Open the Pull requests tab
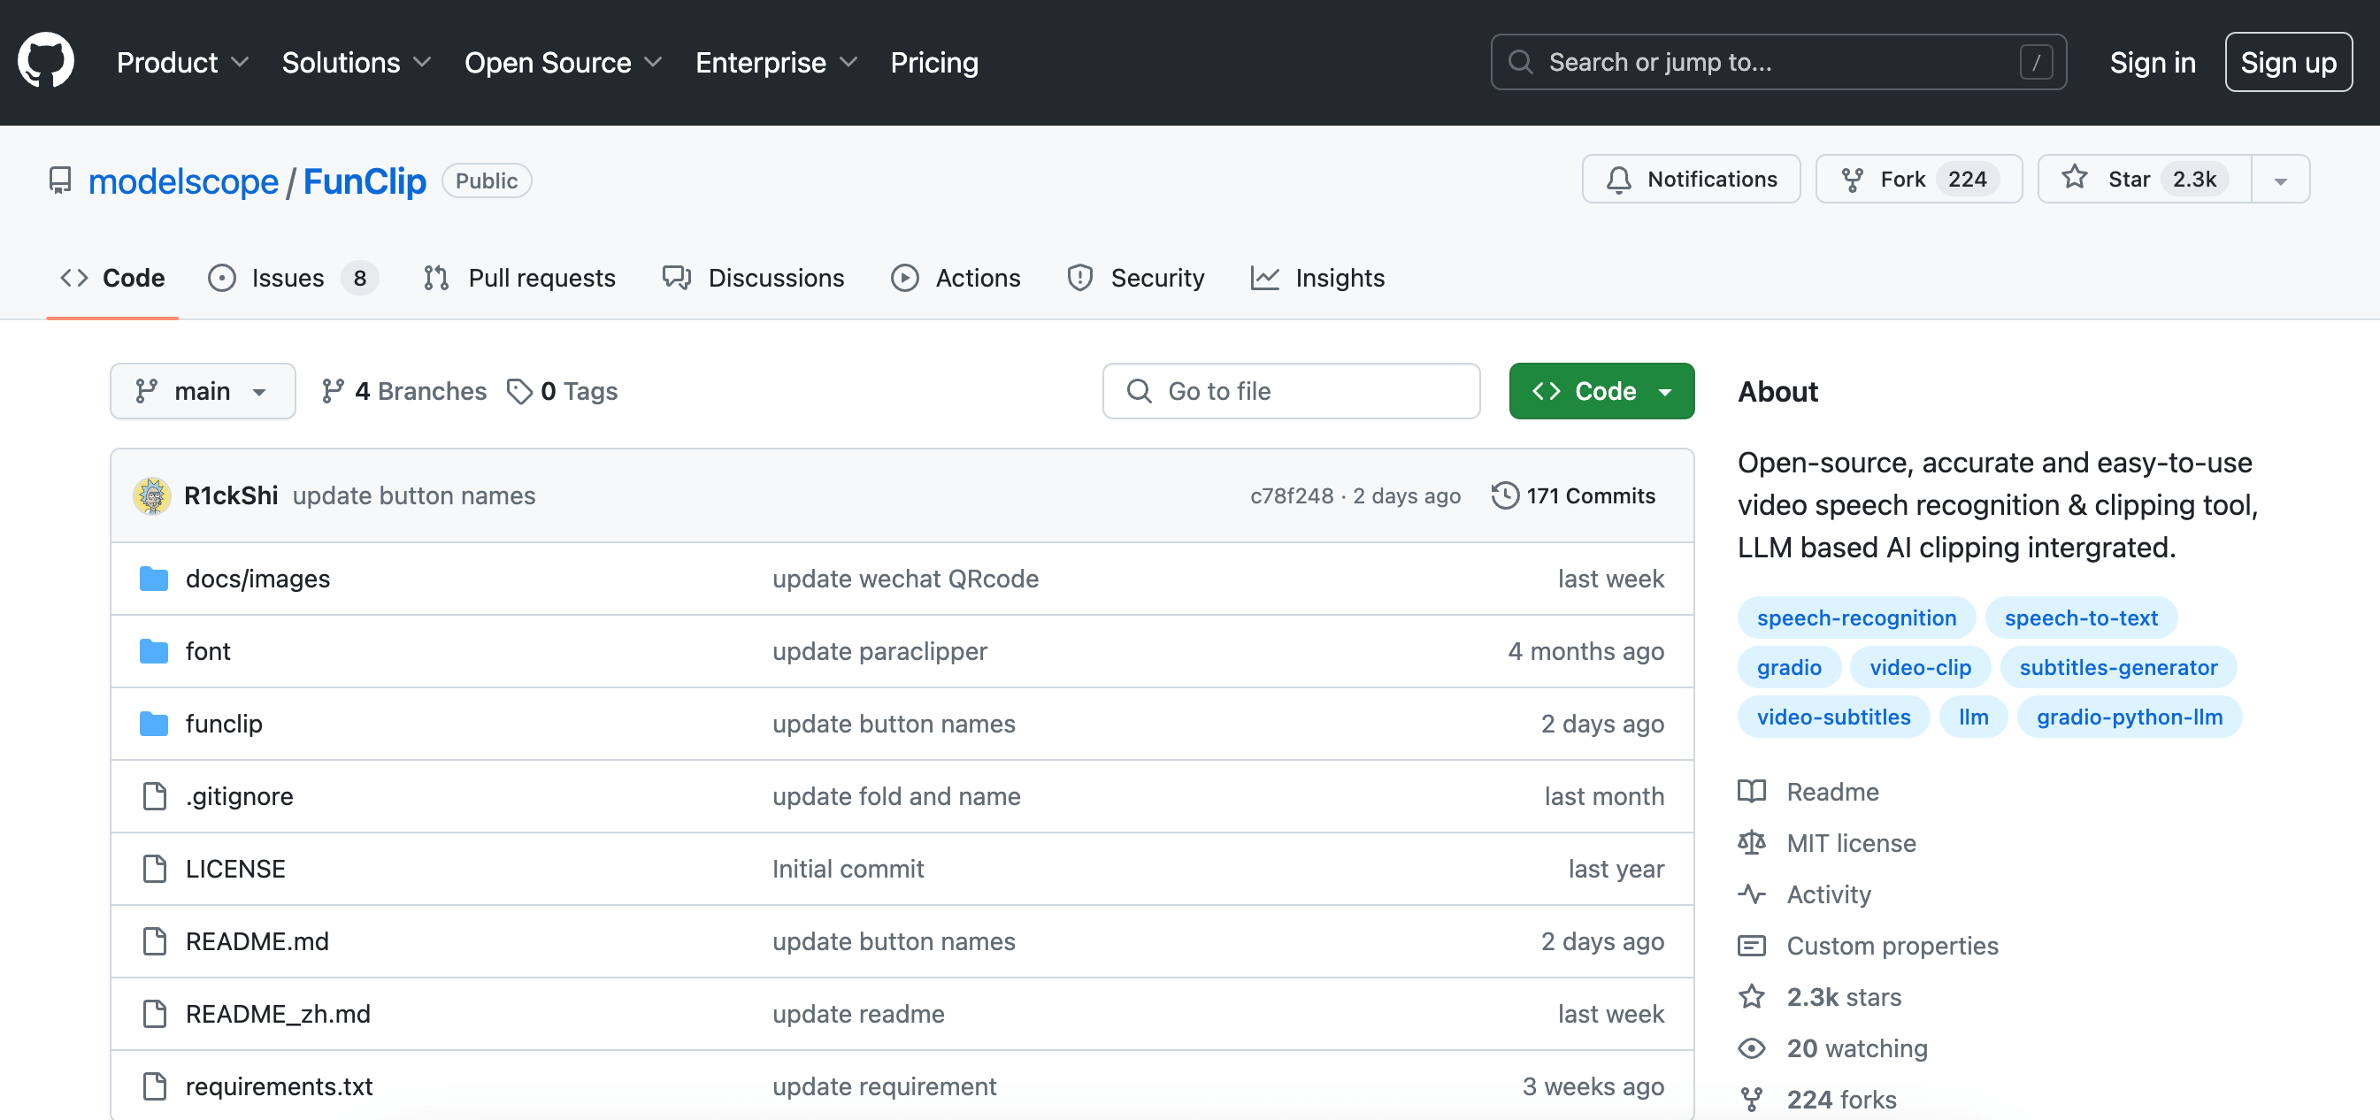 tap(518, 277)
